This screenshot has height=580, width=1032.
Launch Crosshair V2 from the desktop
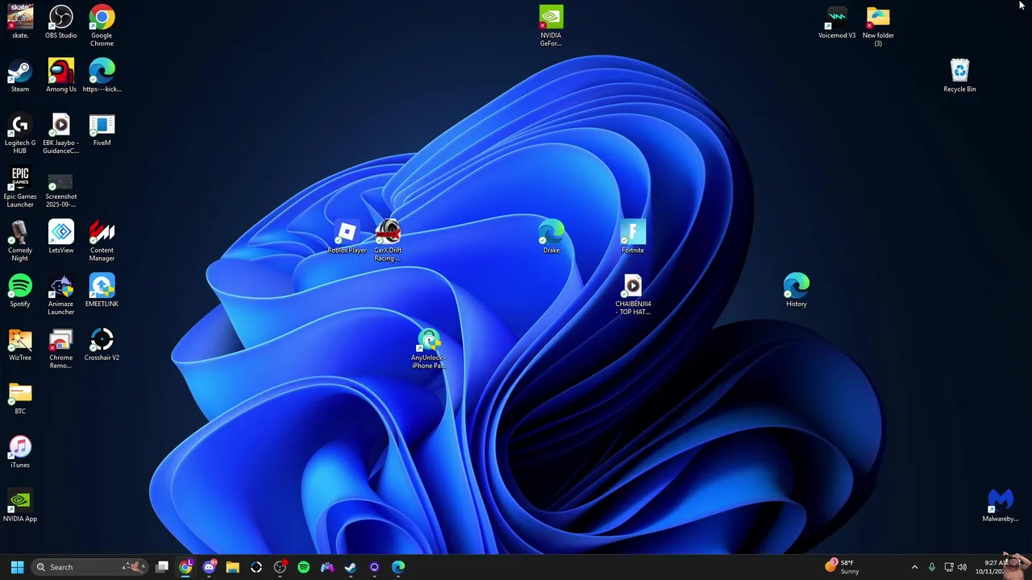click(102, 346)
